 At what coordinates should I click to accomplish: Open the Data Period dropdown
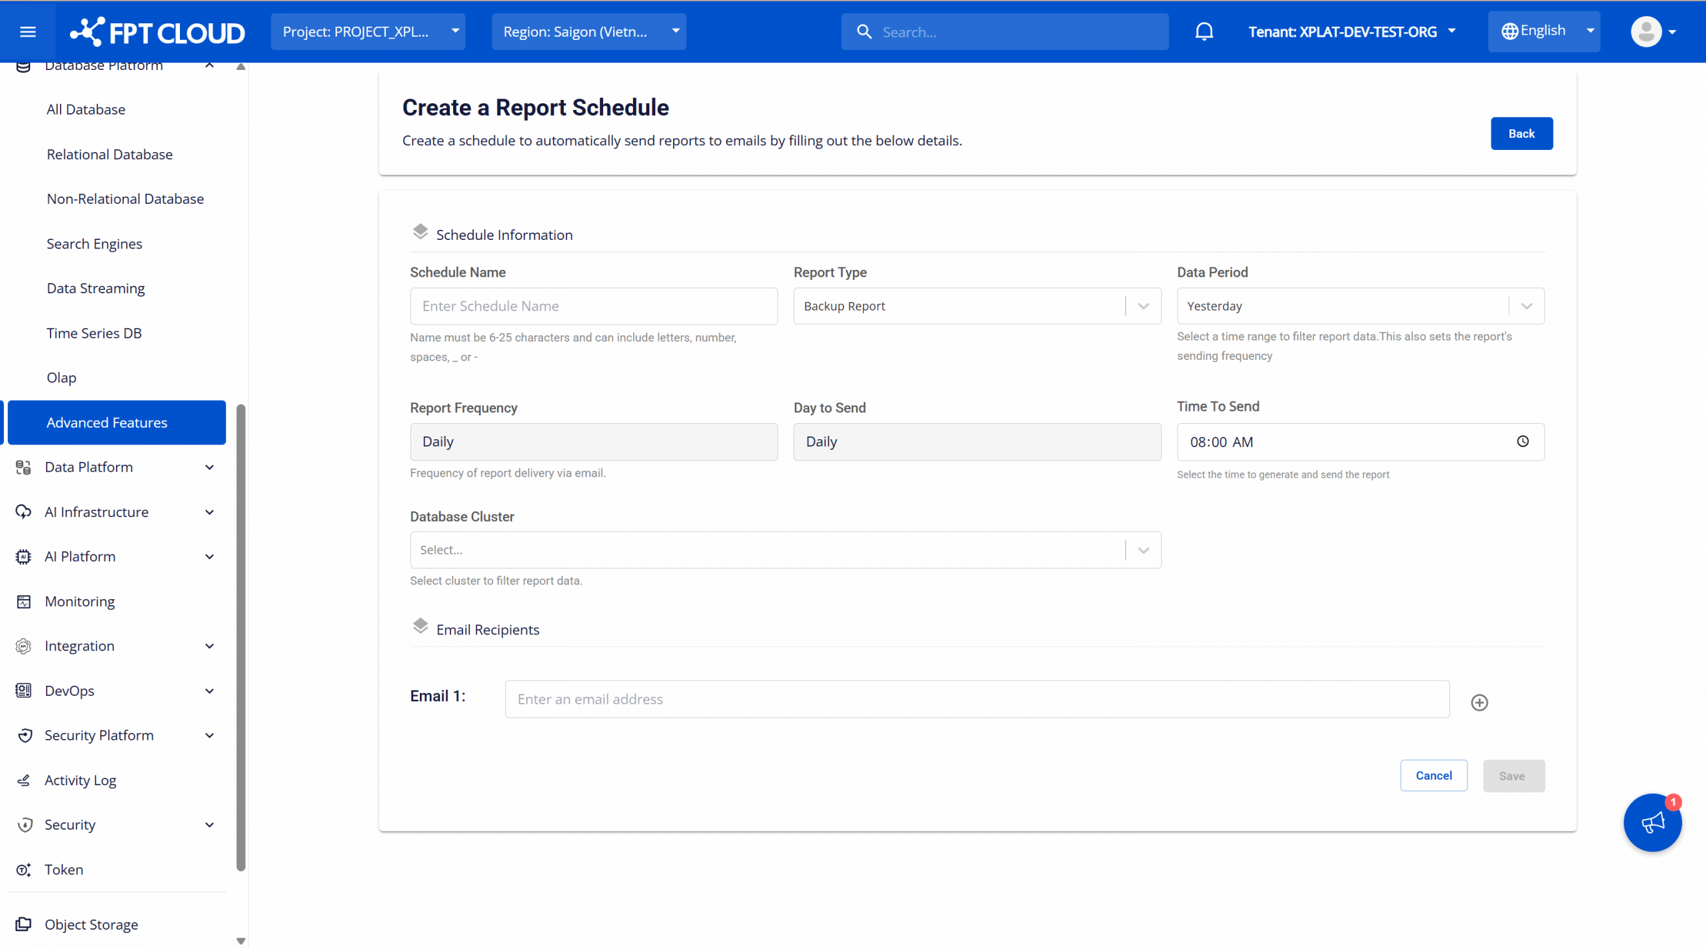point(1359,306)
